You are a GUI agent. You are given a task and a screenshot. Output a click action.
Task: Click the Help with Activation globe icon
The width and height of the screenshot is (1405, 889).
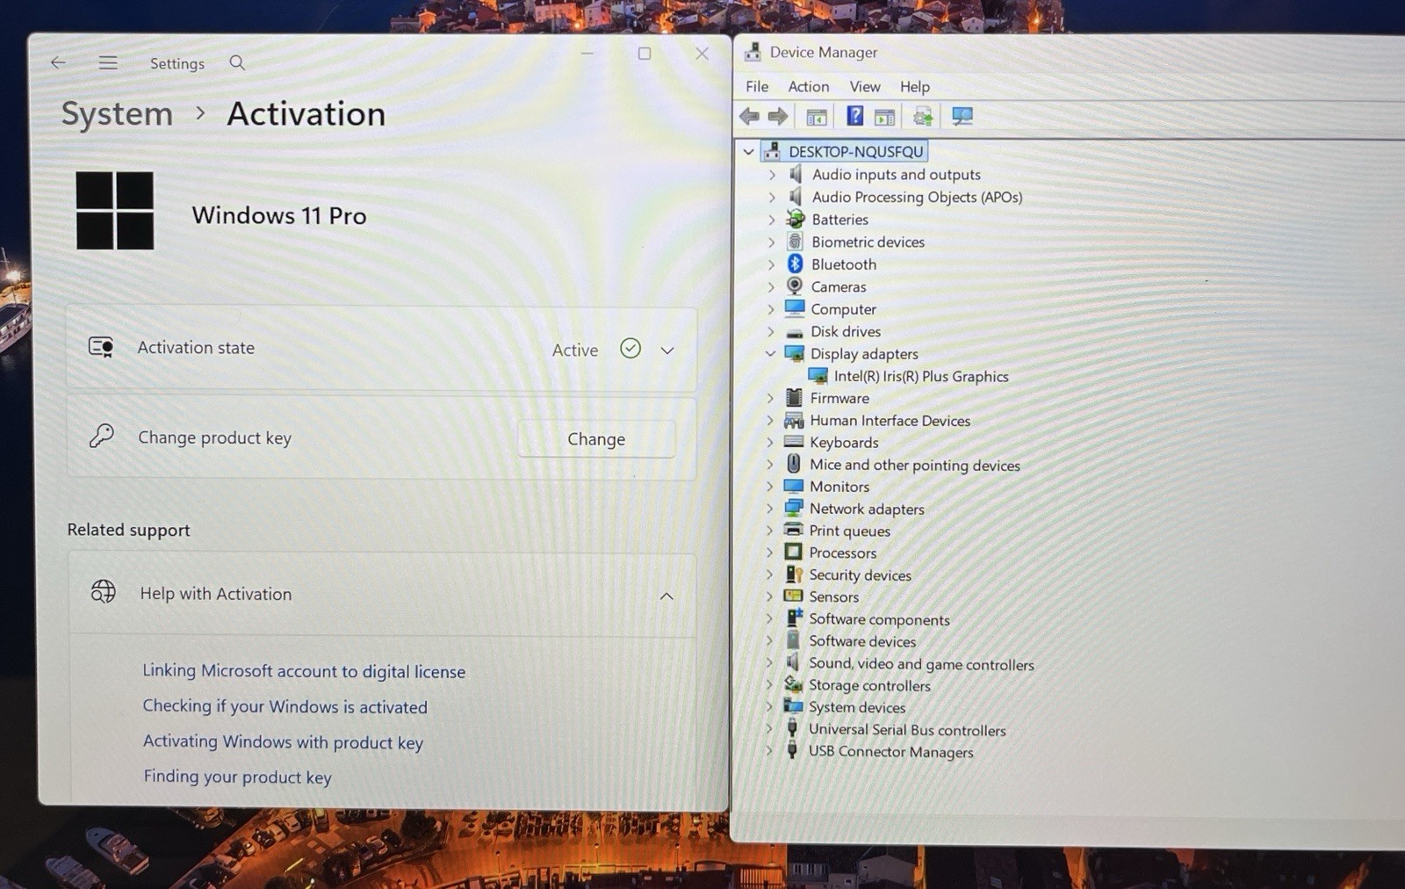coord(104,592)
